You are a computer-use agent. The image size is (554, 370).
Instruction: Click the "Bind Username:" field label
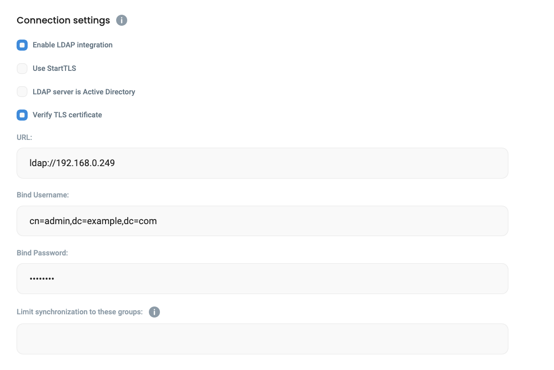tap(42, 195)
